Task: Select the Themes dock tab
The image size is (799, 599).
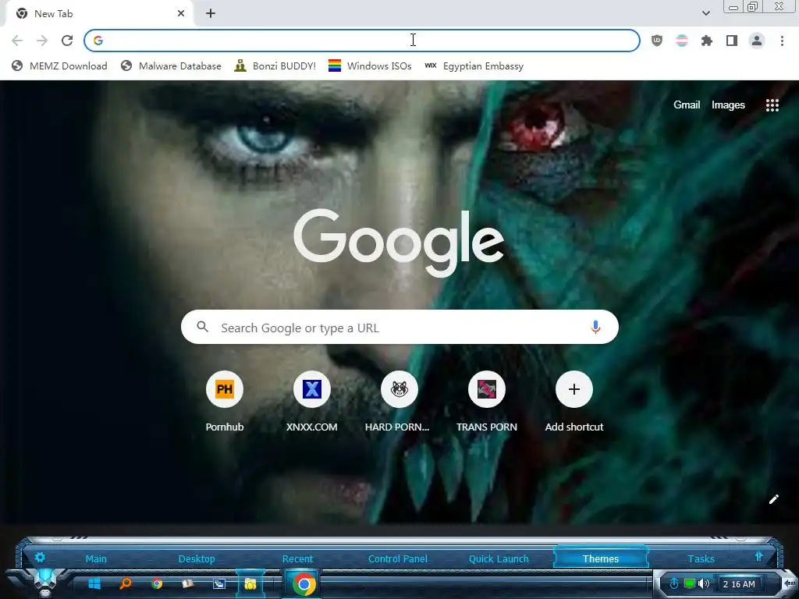Action: 601,558
